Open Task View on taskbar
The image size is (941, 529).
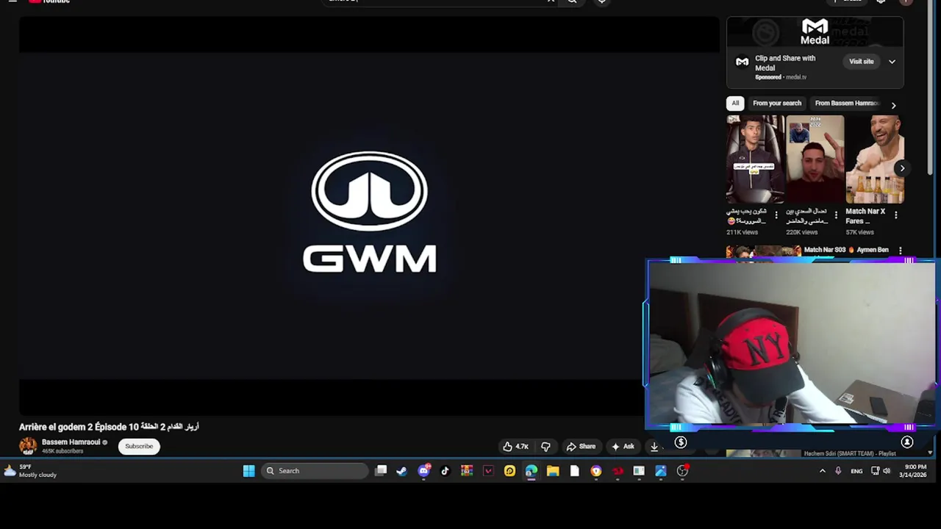coord(381,471)
